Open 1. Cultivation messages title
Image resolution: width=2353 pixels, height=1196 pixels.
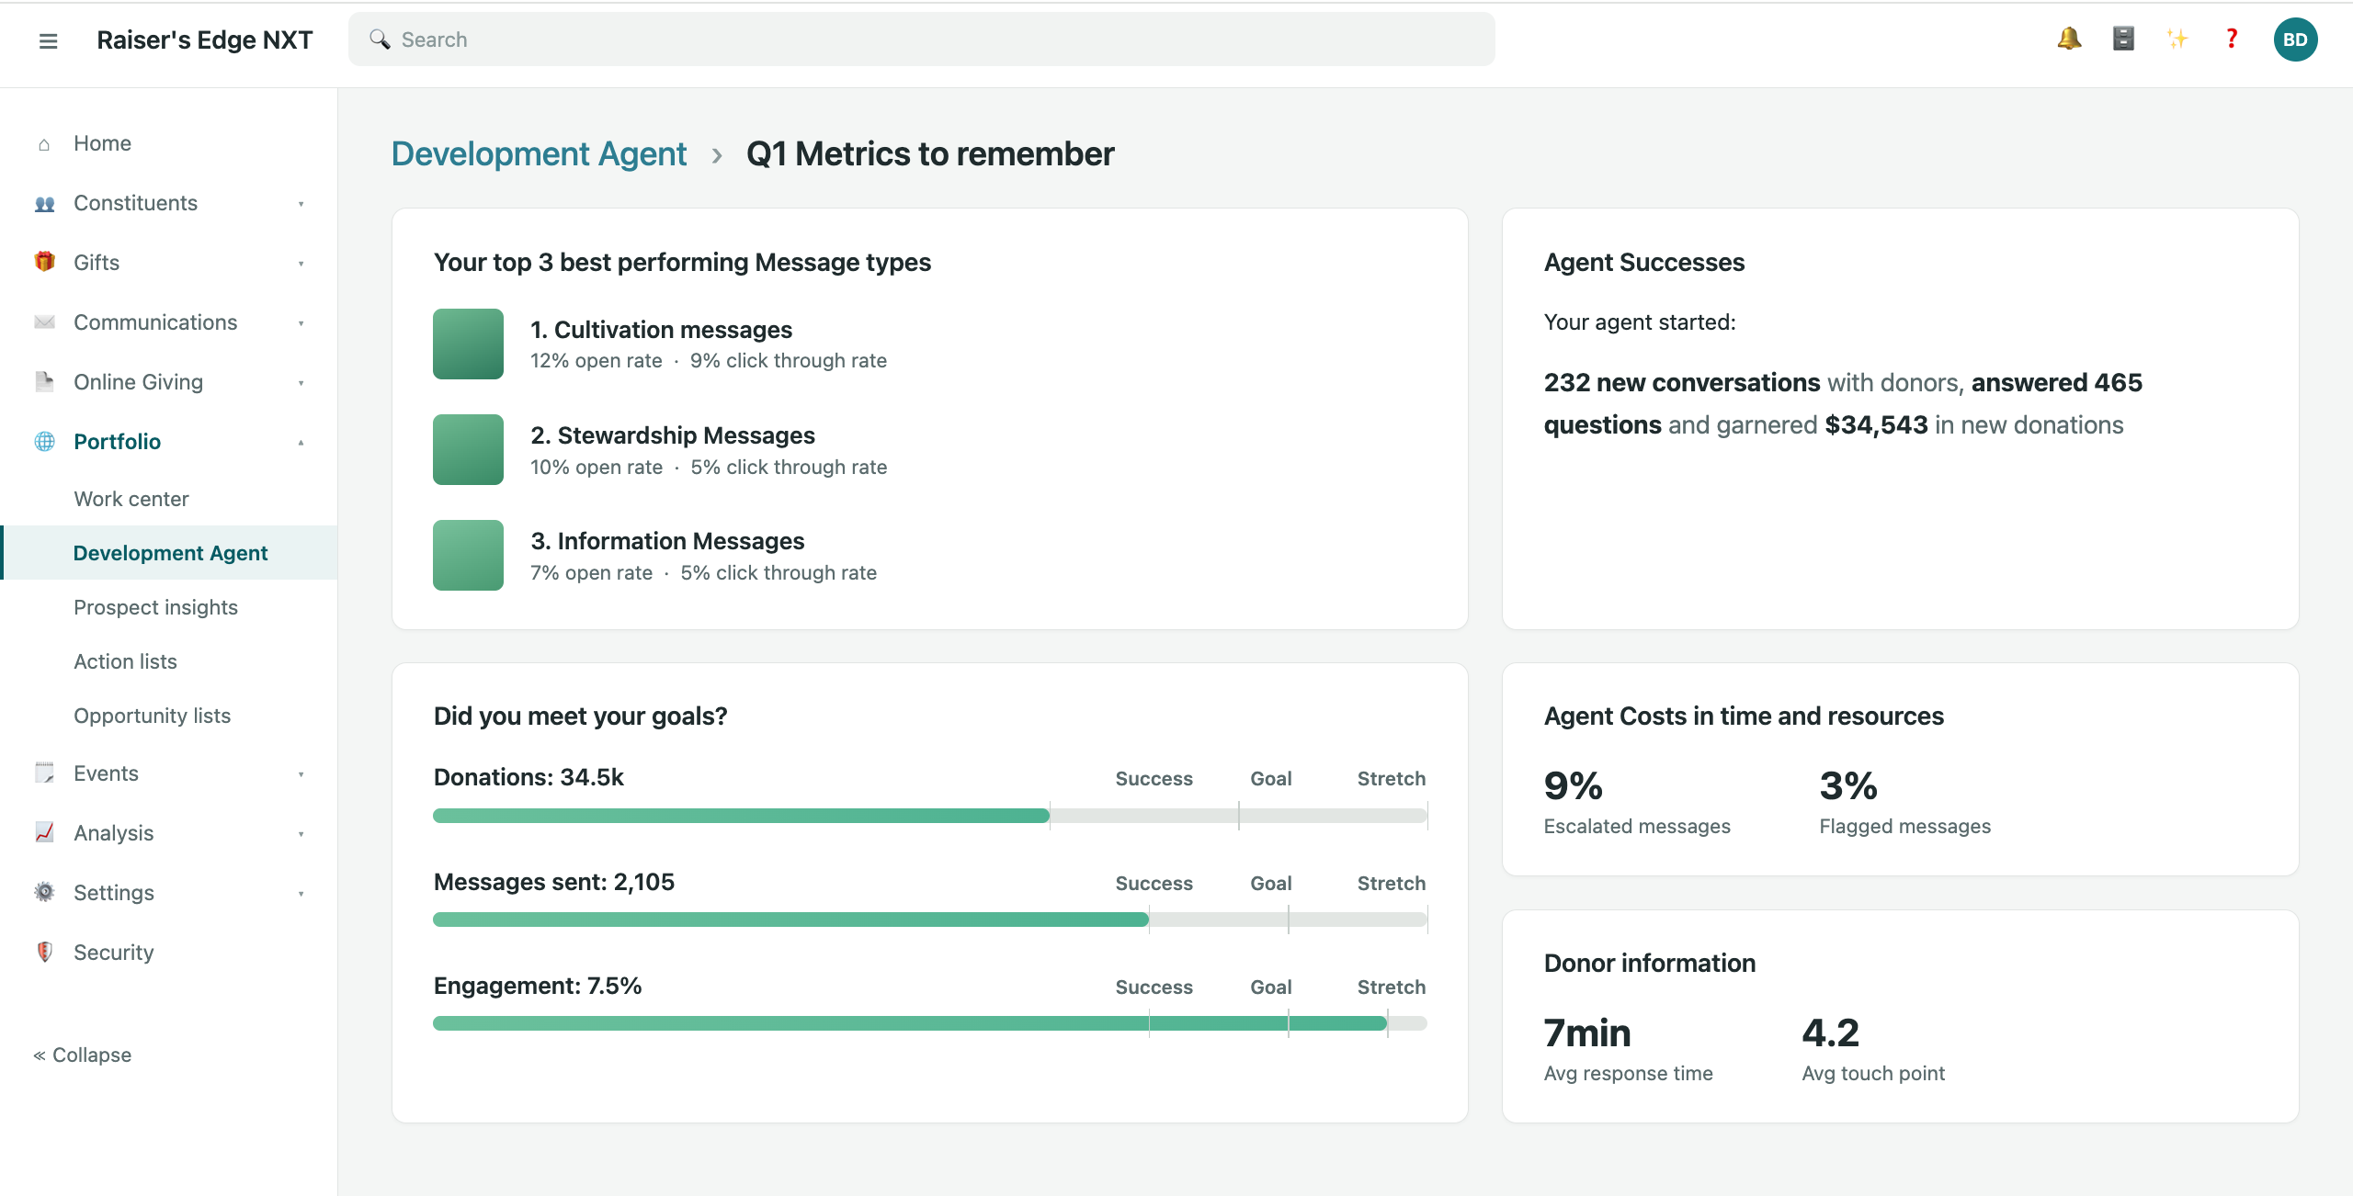(x=661, y=330)
